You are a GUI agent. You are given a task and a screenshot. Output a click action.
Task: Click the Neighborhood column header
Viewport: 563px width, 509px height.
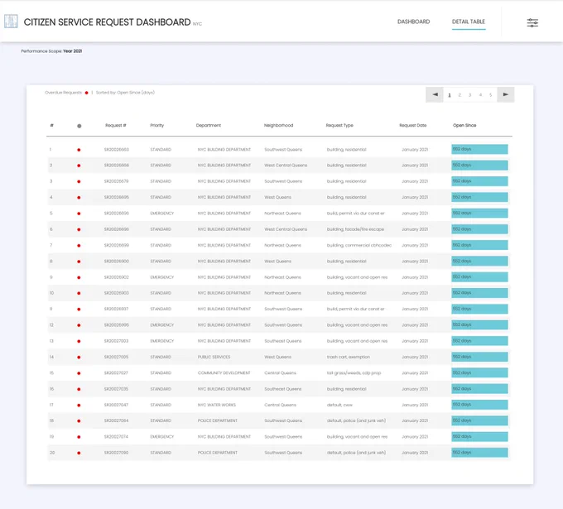pyautogui.click(x=279, y=125)
